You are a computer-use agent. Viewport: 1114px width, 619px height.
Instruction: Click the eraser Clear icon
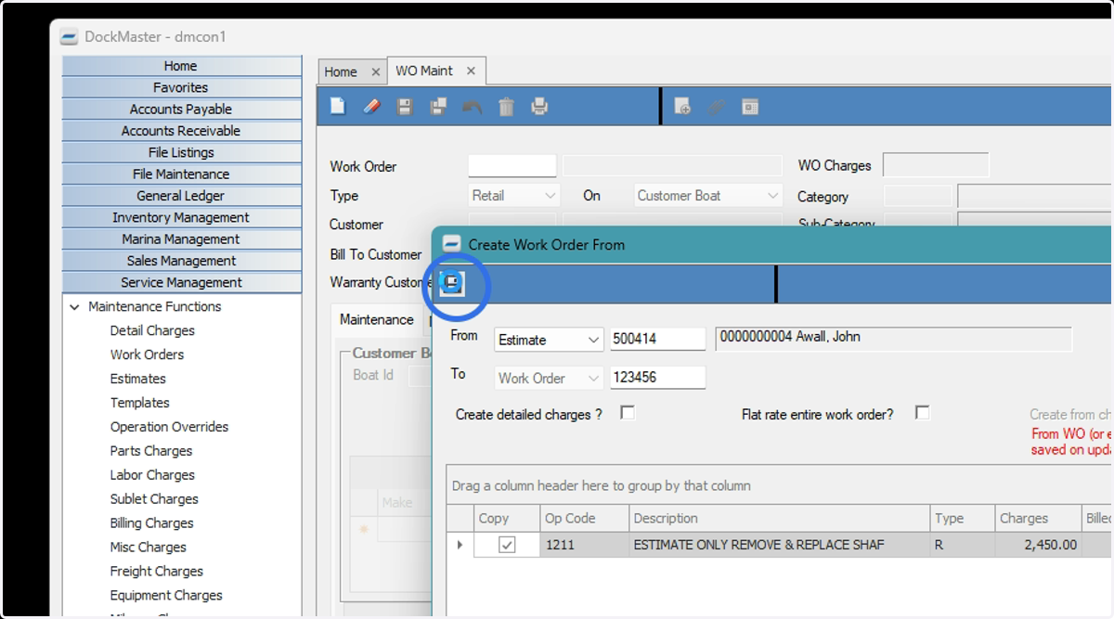tap(371, 107)
